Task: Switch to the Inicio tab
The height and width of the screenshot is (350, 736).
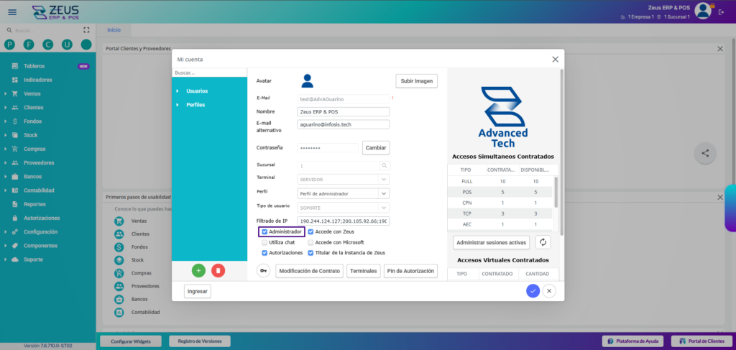Action: tap(114, 30)
